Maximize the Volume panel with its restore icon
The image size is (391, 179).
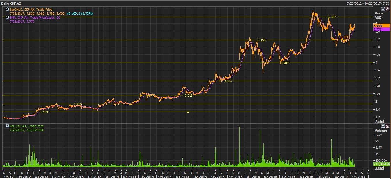383,126
